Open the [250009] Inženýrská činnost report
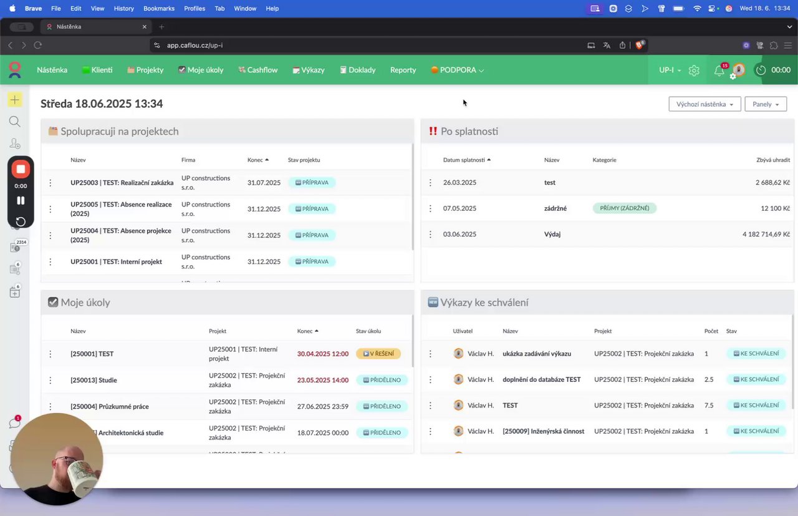Screen dimensions: 798x516 point(544,431)
